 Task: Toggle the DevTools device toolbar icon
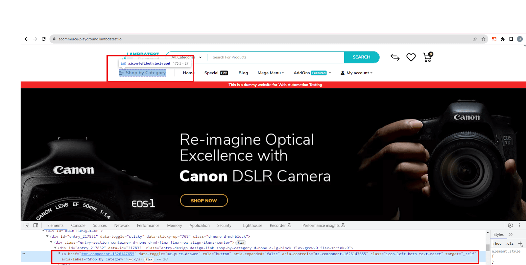[36, 225]
